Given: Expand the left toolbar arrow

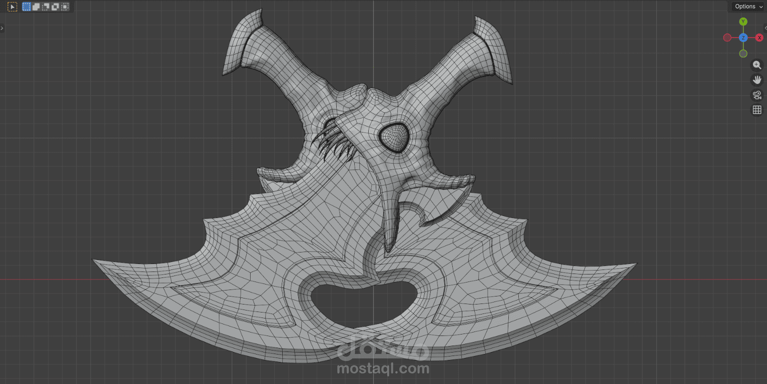Looking at the screenshot, I should 2,28.
